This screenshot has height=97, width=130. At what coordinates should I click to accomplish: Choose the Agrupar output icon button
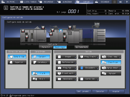(111, 73)
